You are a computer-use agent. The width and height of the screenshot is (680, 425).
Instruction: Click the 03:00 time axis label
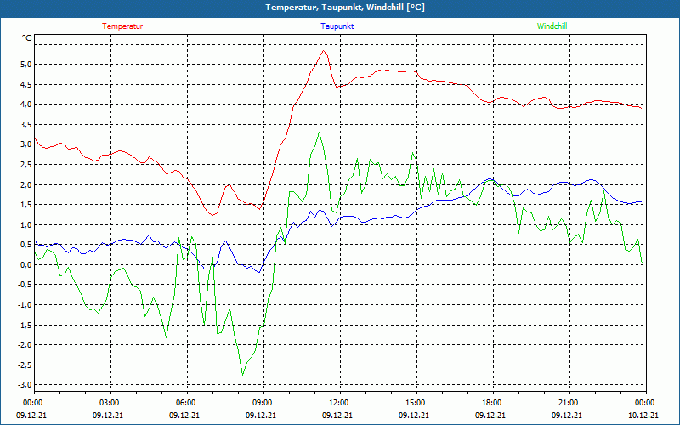pyautogui.click(x=110, y=403)
